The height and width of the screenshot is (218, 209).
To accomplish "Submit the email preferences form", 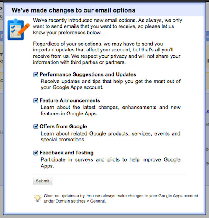I will coord(43,181).
